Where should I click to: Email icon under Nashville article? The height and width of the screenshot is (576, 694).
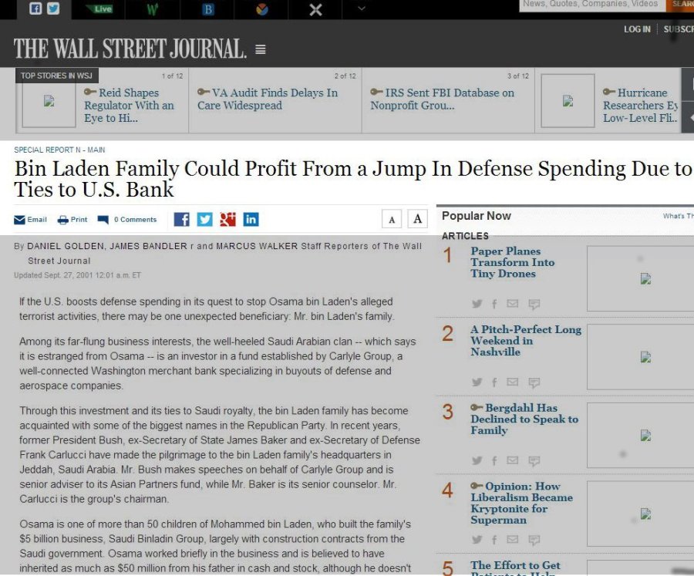tap(513, 382)
